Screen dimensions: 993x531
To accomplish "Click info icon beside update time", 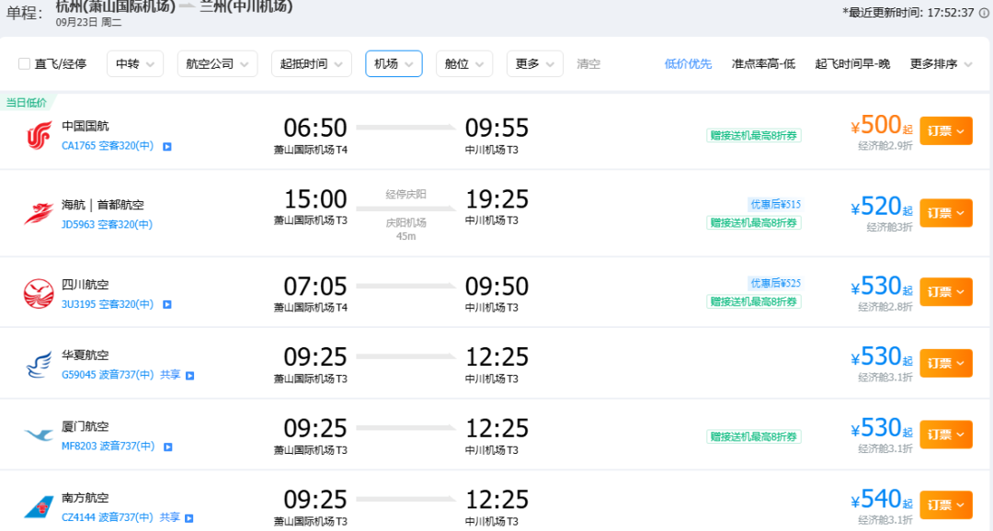I will 984,13.
